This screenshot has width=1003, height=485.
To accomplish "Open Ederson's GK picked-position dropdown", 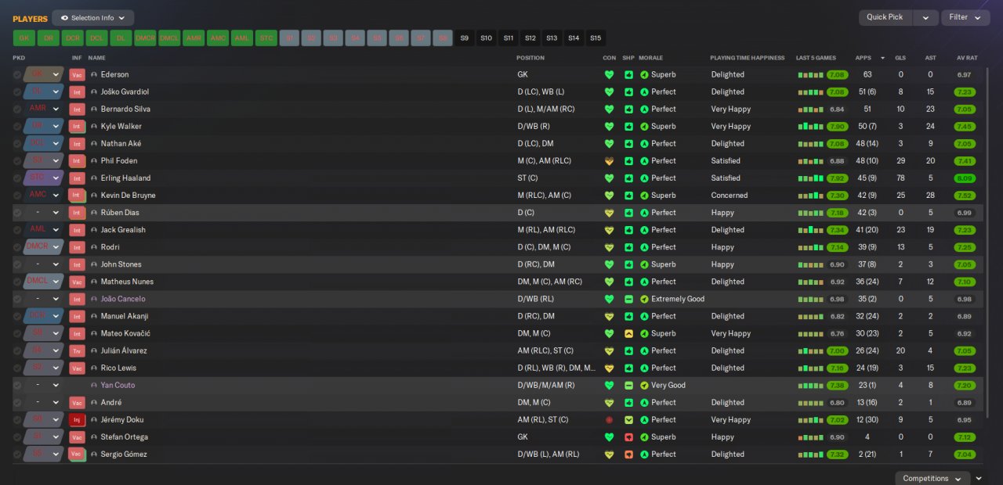I will 43,75.
